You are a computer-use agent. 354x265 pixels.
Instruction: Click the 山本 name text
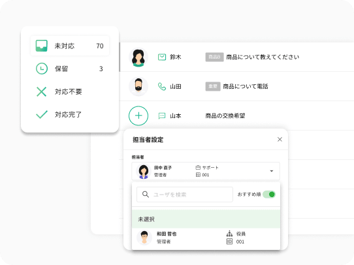176,116
